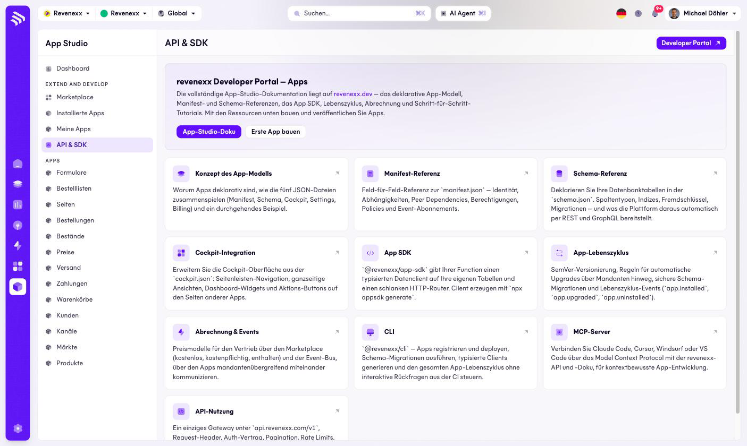Click the Konzept des App-Modells card icon

tap(181, 174)
